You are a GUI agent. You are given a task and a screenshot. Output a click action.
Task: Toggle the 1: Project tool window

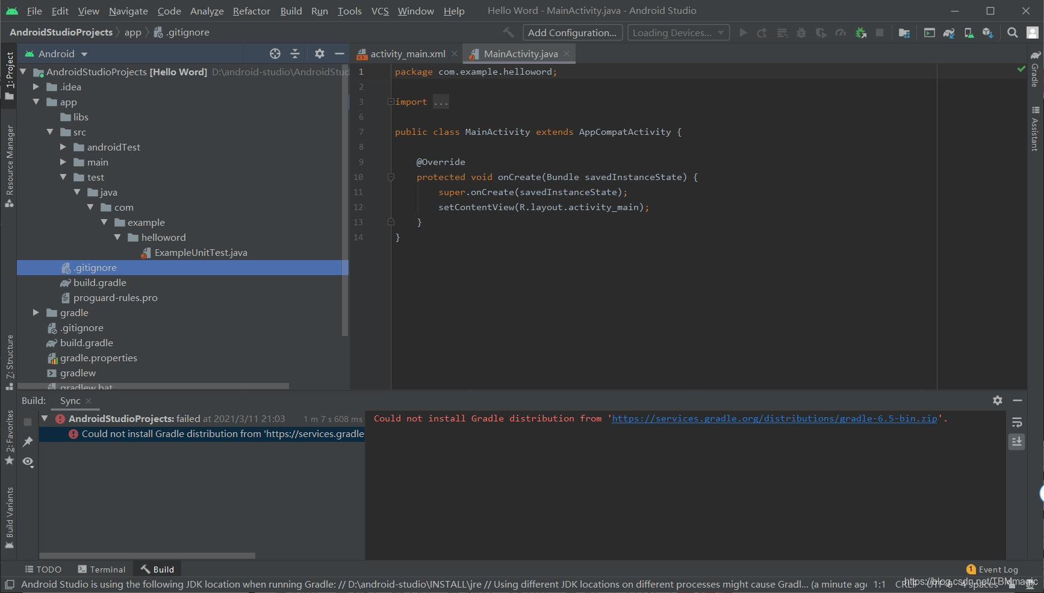[9, 75]
